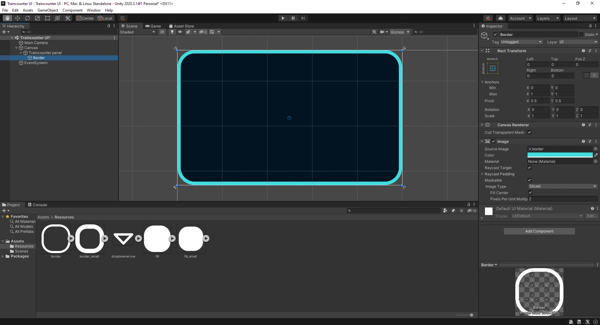Expand Raycast Padding section
This screenshot has width=600, height=325.
tap(482, 174)
